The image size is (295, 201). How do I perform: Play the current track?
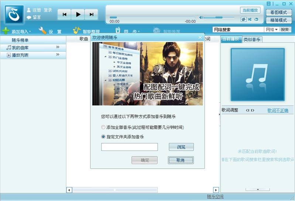click(x=78, y=14)
